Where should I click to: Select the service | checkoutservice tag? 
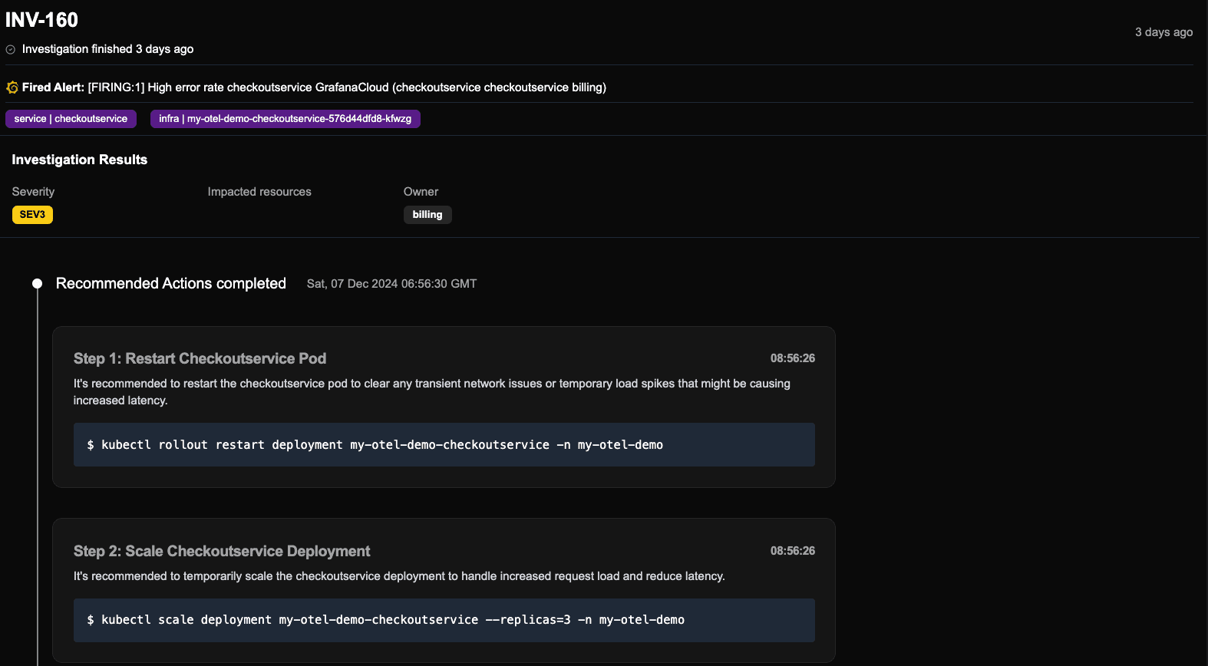point(71,119)
